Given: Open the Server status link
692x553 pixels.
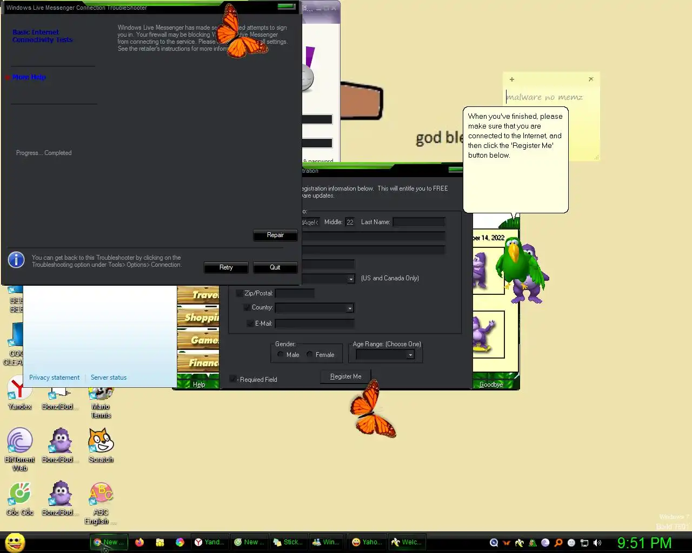Looking at the screenshot, I should click(x=109, y=377).
